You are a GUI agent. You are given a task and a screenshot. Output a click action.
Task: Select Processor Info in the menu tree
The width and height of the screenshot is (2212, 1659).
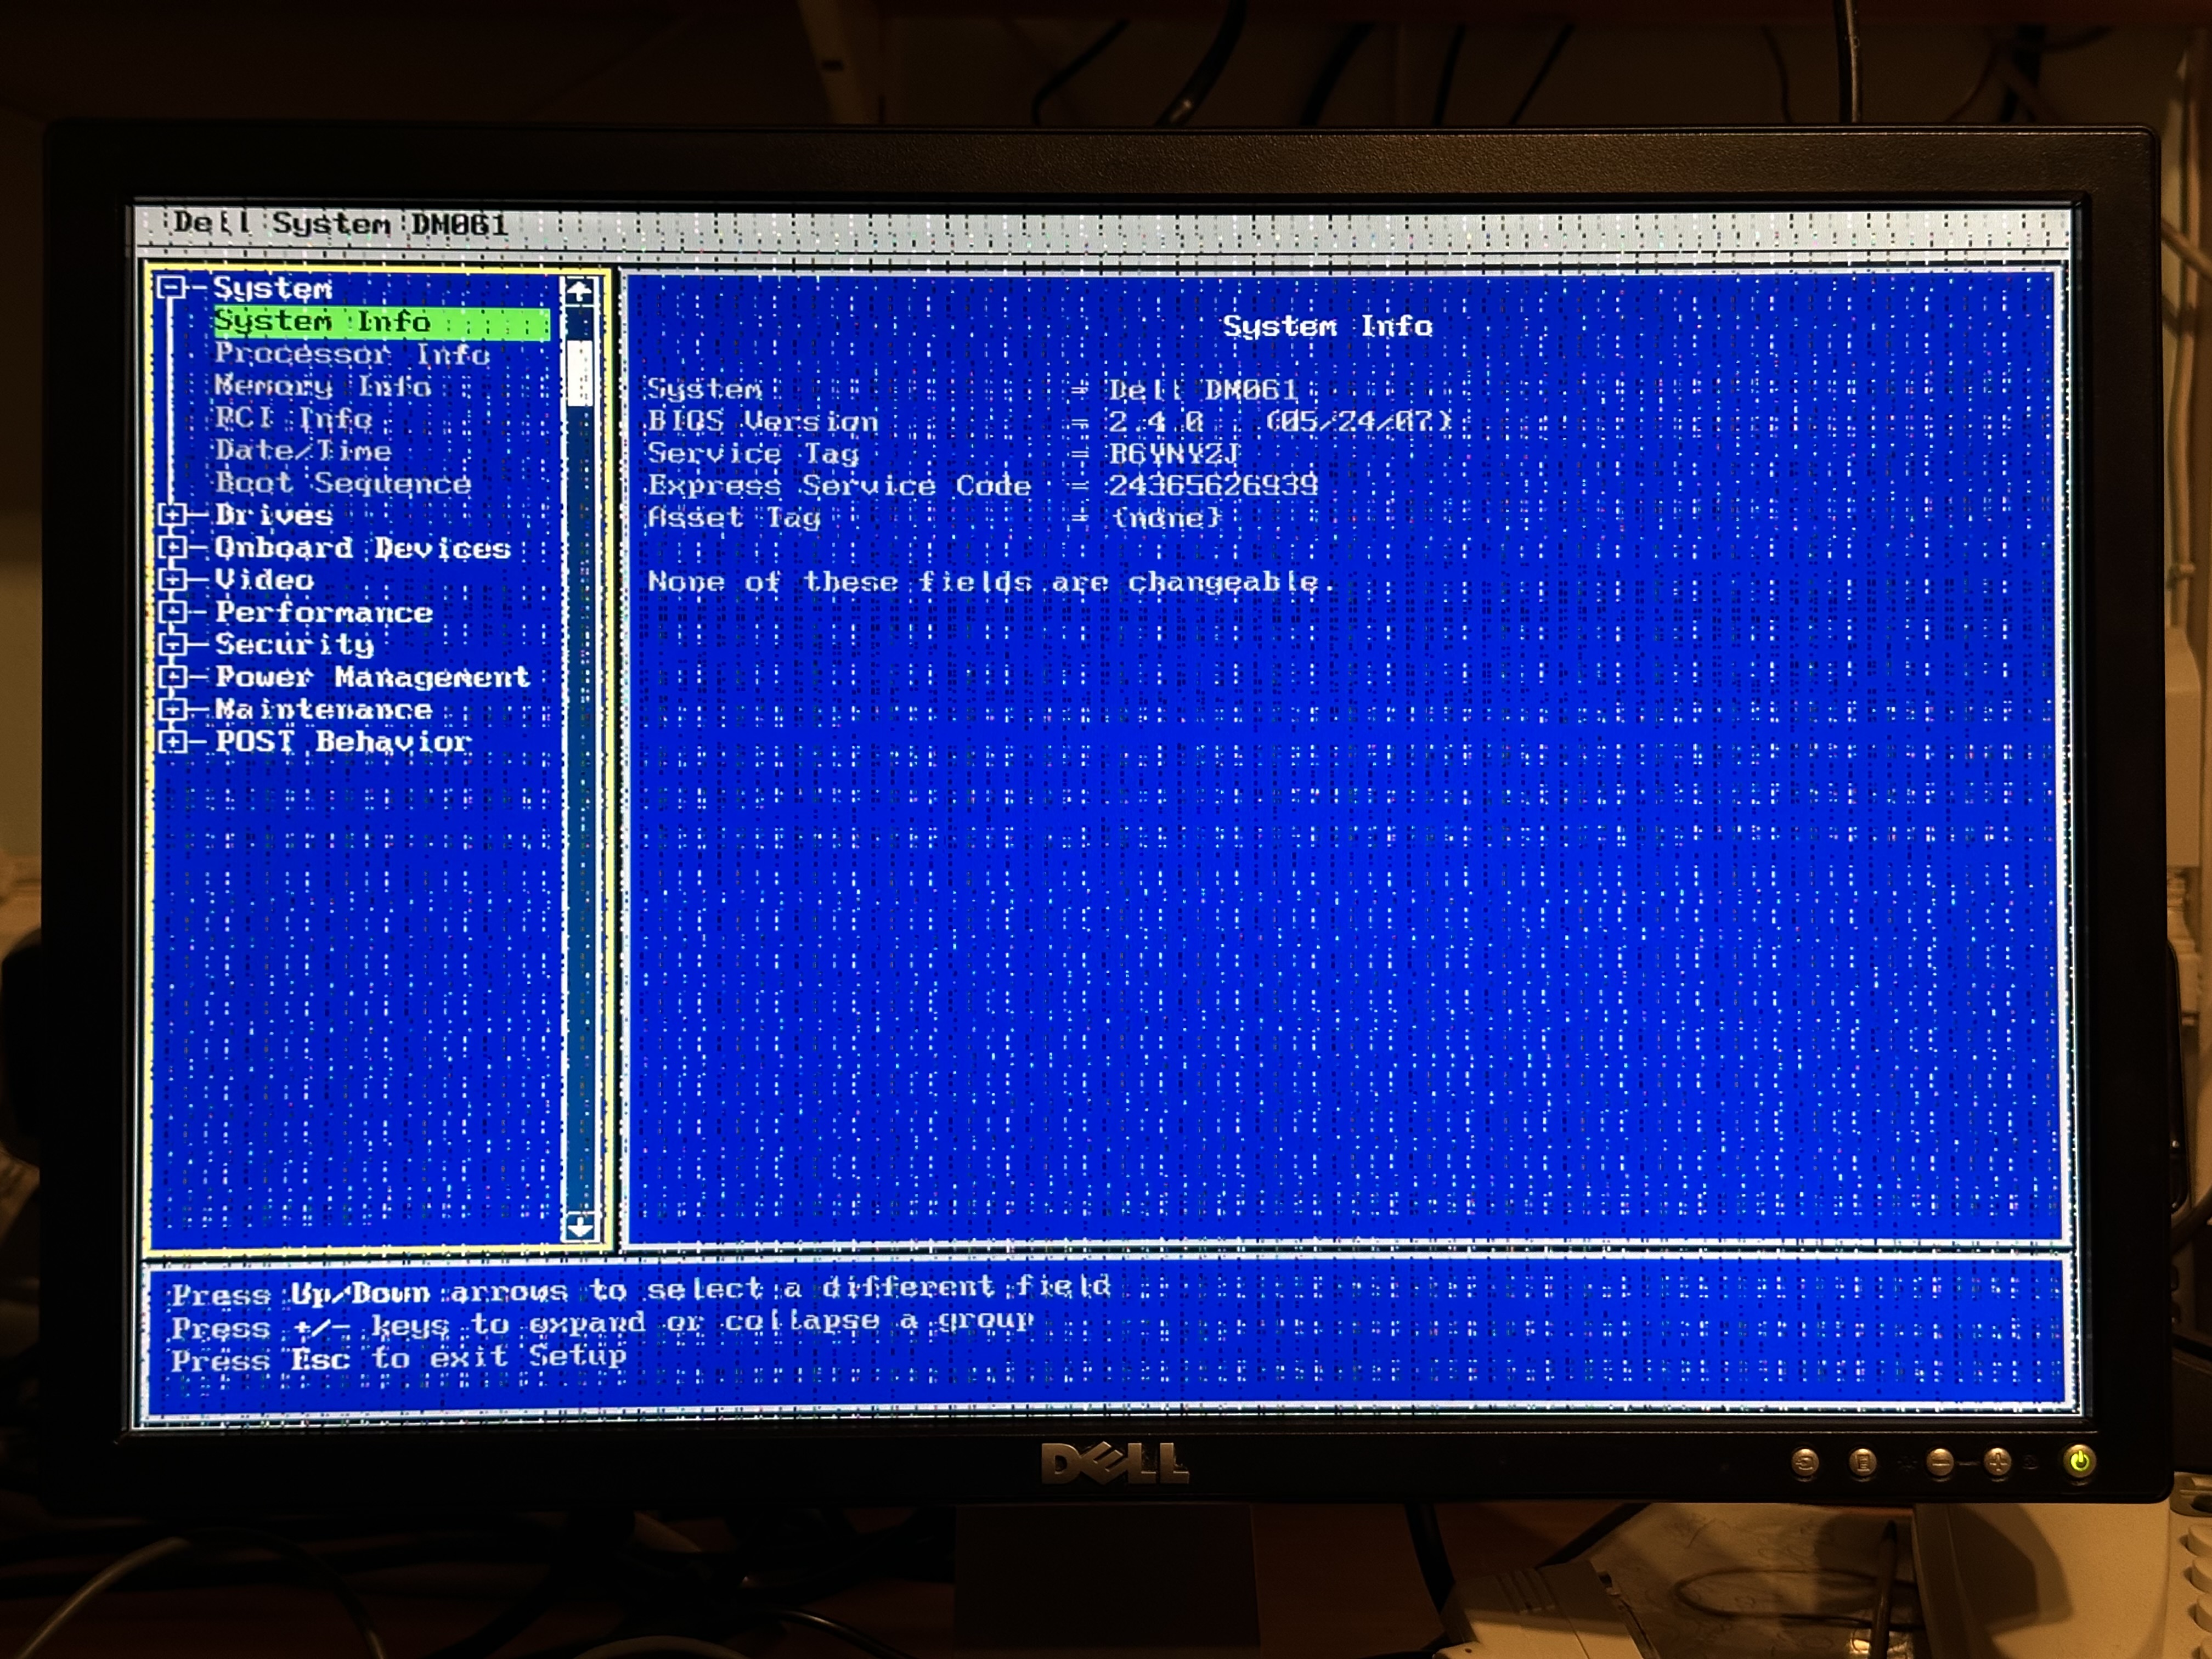click(352, 354)
